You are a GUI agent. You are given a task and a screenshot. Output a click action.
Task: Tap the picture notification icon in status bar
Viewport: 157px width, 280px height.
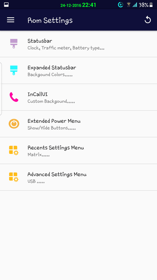click(6, 5)
